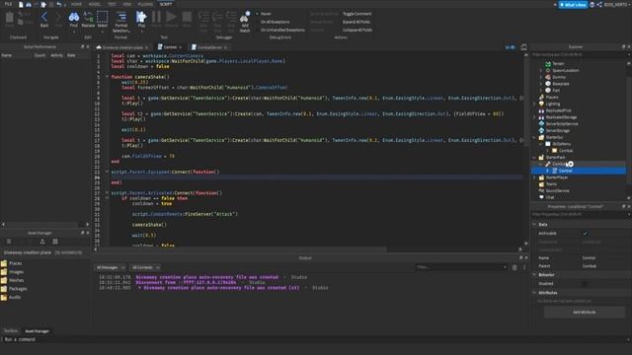Screen dimensions: 632x355
Task: Click the Collapse All Folds action
Action: coord(357,30)
